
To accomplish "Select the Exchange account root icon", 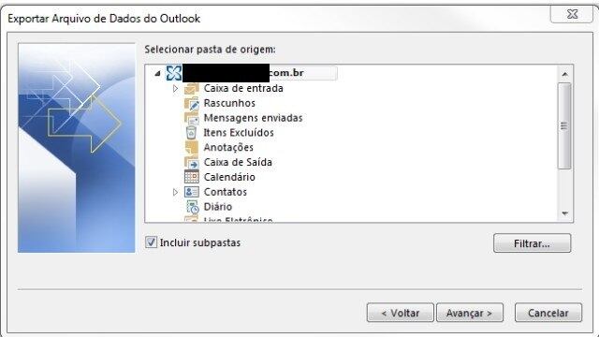I will (x=174, y=73).
